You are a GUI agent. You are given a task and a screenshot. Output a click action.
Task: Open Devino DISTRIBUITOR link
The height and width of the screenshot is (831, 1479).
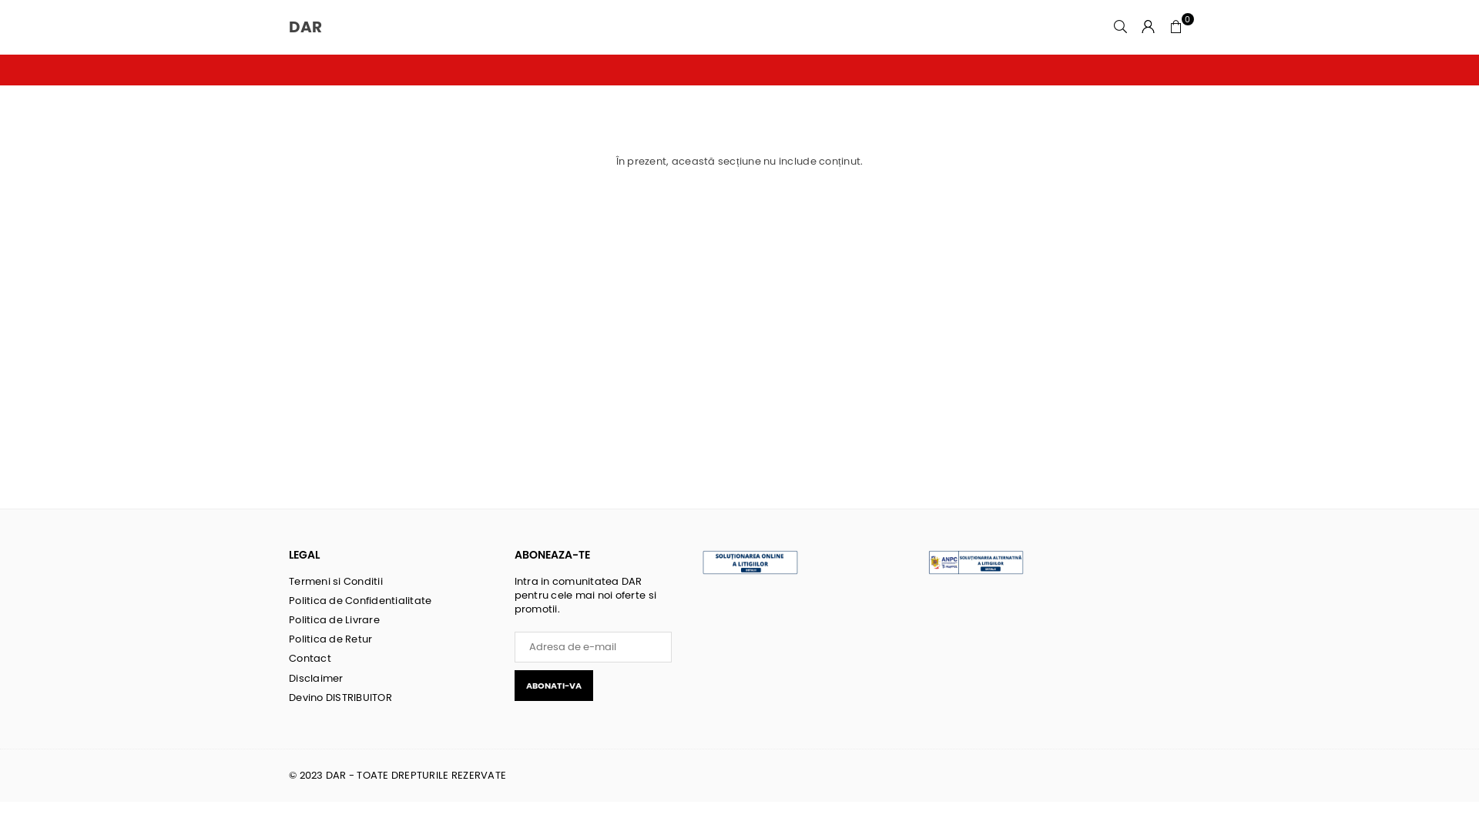point(340,698)
